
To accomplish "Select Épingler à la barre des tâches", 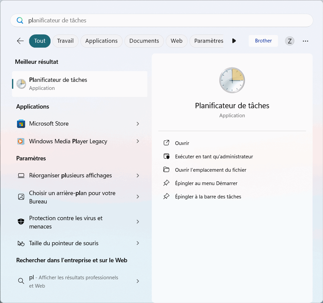I will tap(208, 196).
